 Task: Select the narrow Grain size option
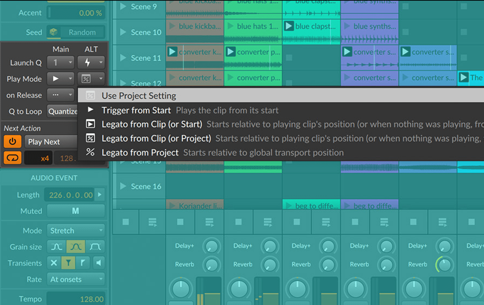pyautogui.click(x=56, y=246)
